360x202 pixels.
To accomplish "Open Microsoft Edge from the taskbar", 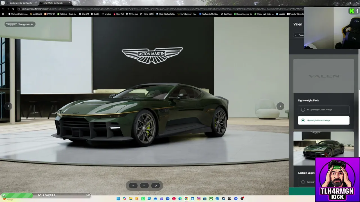I will [x=180, y=199].
